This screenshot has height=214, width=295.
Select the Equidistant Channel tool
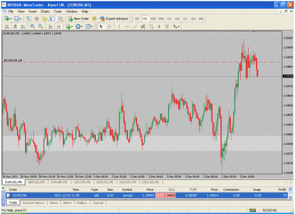coord(143,27)
